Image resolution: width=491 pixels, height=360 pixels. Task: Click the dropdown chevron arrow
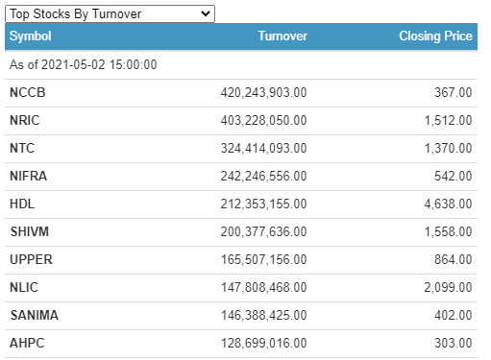coord(206,13)
